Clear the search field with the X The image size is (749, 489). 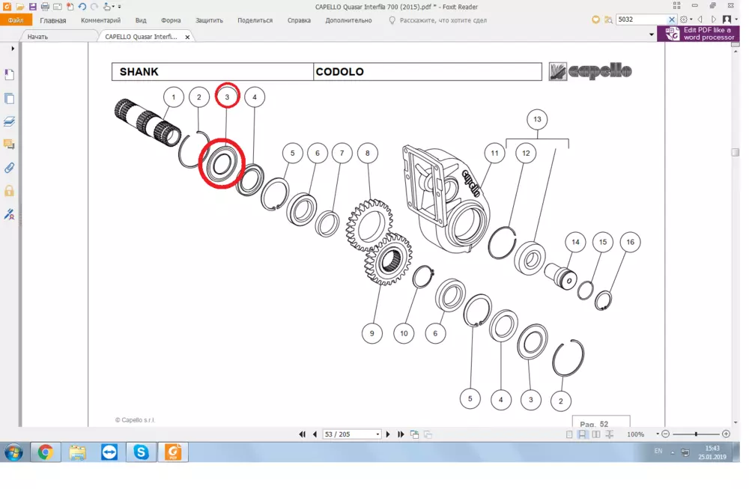click(x=672, y=20)
